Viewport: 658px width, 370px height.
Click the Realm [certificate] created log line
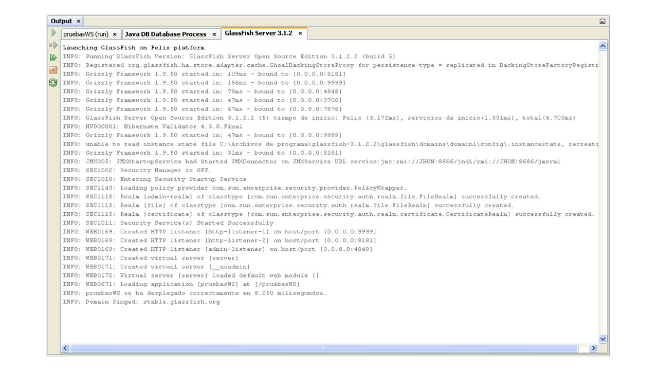click(328, 214)
